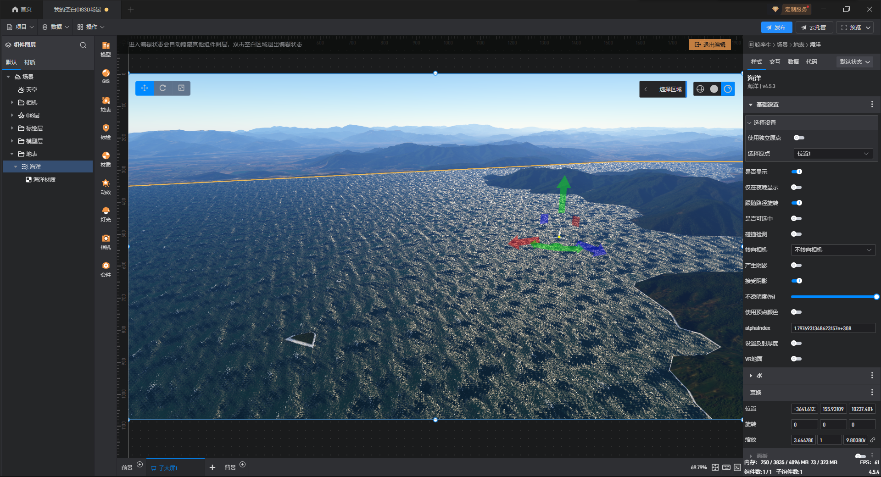Expand the GIS层 tree node

pyautogui.click(x=12, y=115)
